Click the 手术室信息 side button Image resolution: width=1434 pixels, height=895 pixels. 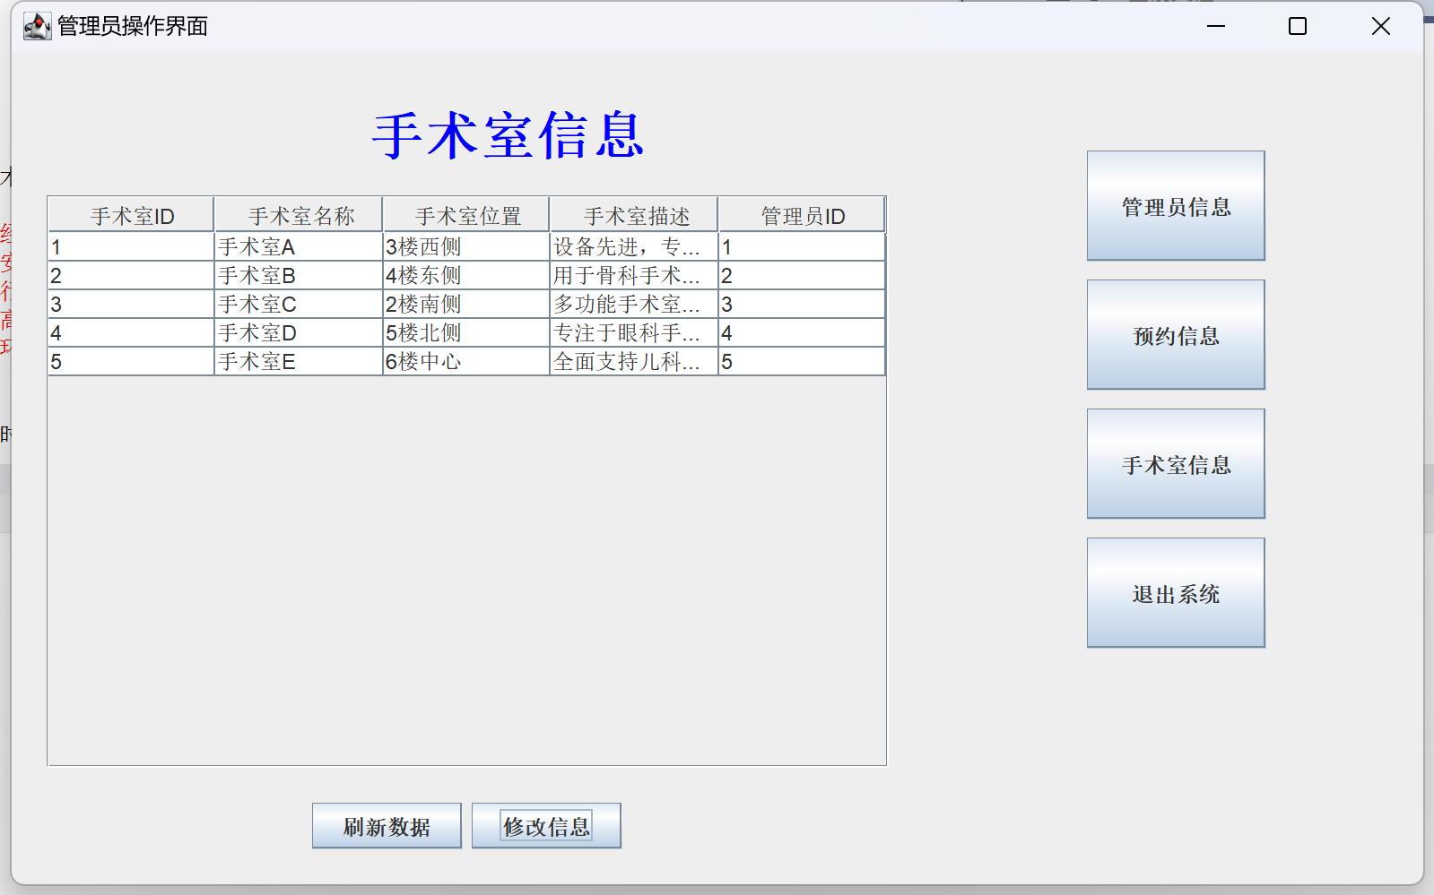click(1175, 464)
